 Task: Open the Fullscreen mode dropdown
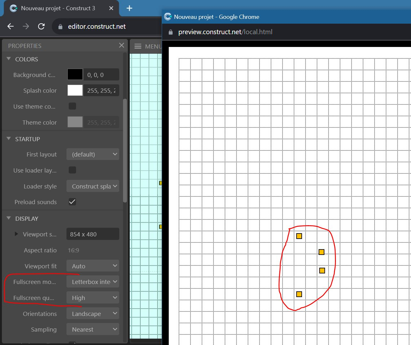click(x=93, y=282)
